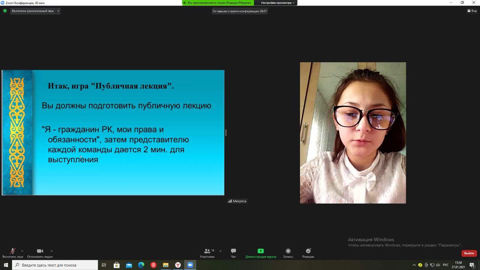Unmute the microphone
Screen dimensions: 480x270
[12, 253]
